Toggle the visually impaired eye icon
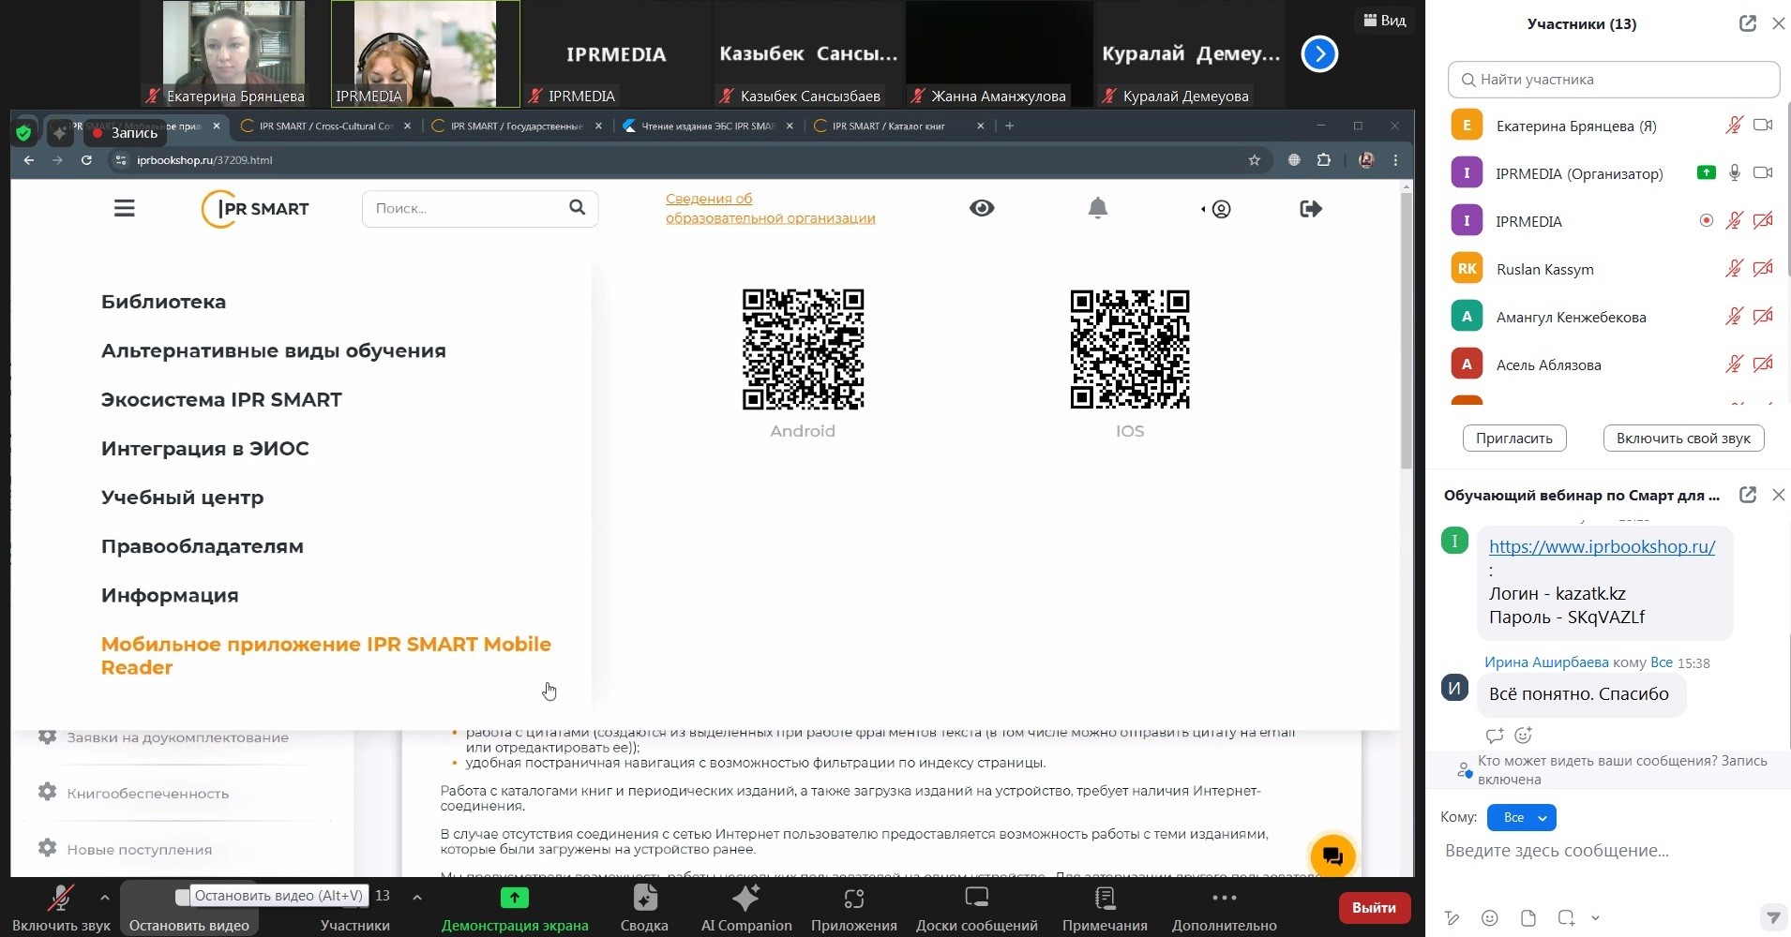The height and width of the screenshot is (937, 1791). (x=982, y=208)
